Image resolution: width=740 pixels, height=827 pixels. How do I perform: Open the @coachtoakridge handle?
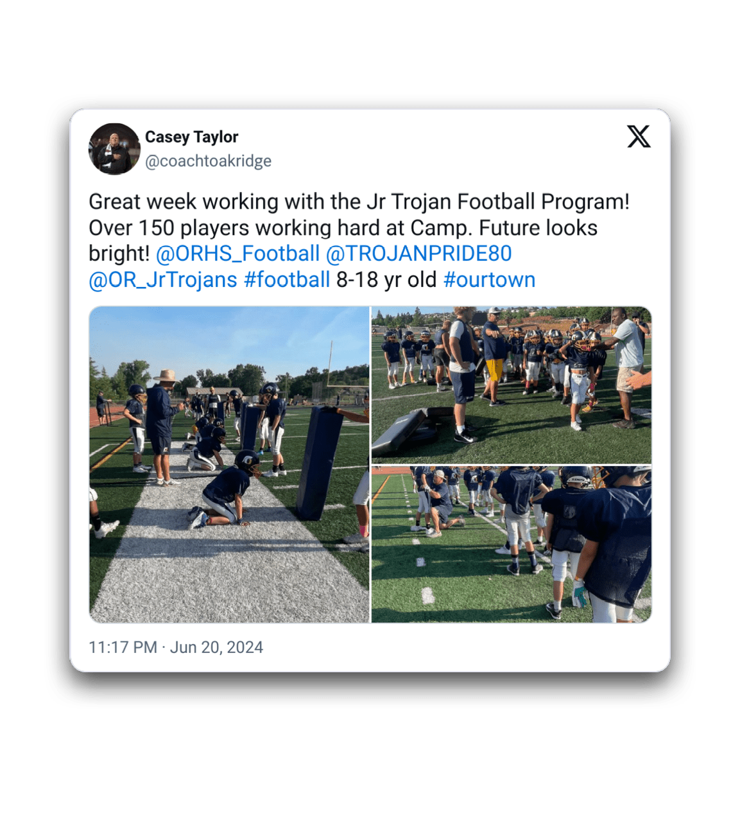[x=208, y=161]
